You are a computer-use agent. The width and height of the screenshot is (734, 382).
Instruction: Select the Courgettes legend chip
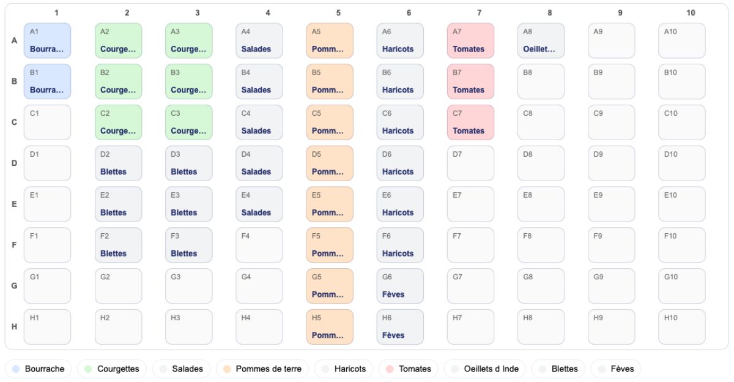(113, 369)
